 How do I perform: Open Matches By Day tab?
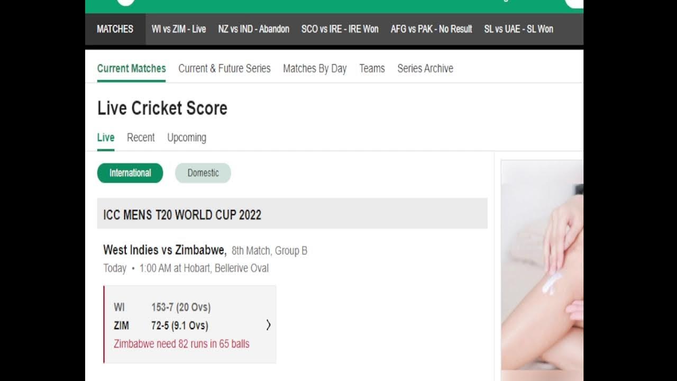coord(315,68)
